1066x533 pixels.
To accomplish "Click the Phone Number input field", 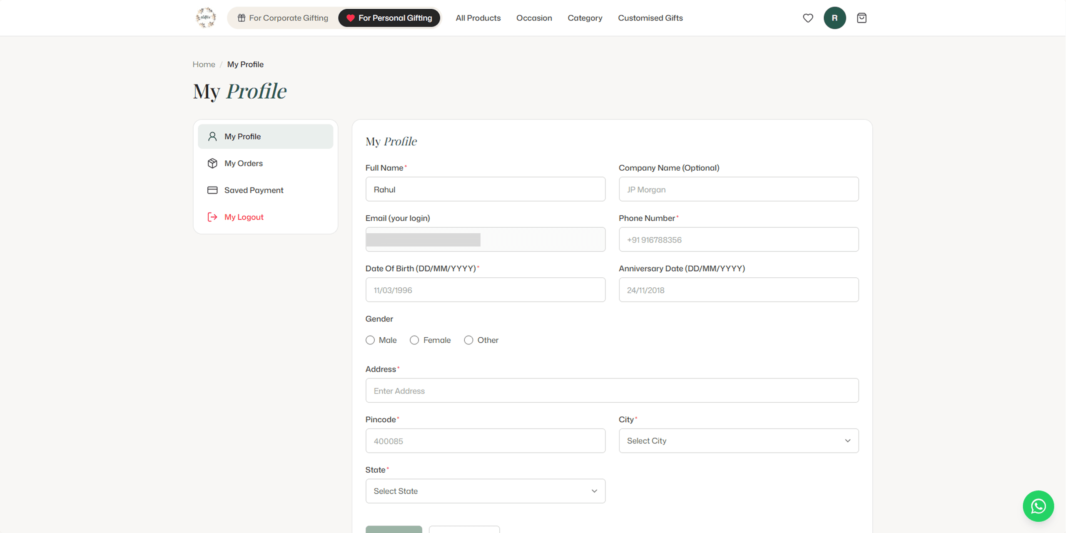I will (x=739, y=239).
